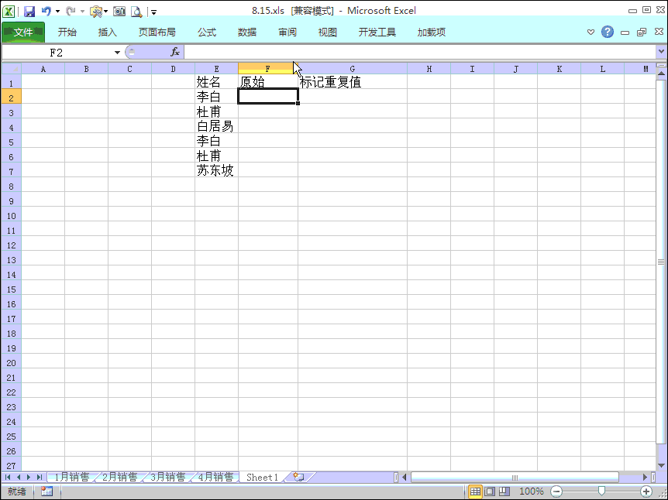Select cell E4 containing 白居易
Screen dimensions: 668x500
pyautogui.click(x=216, y=126)
